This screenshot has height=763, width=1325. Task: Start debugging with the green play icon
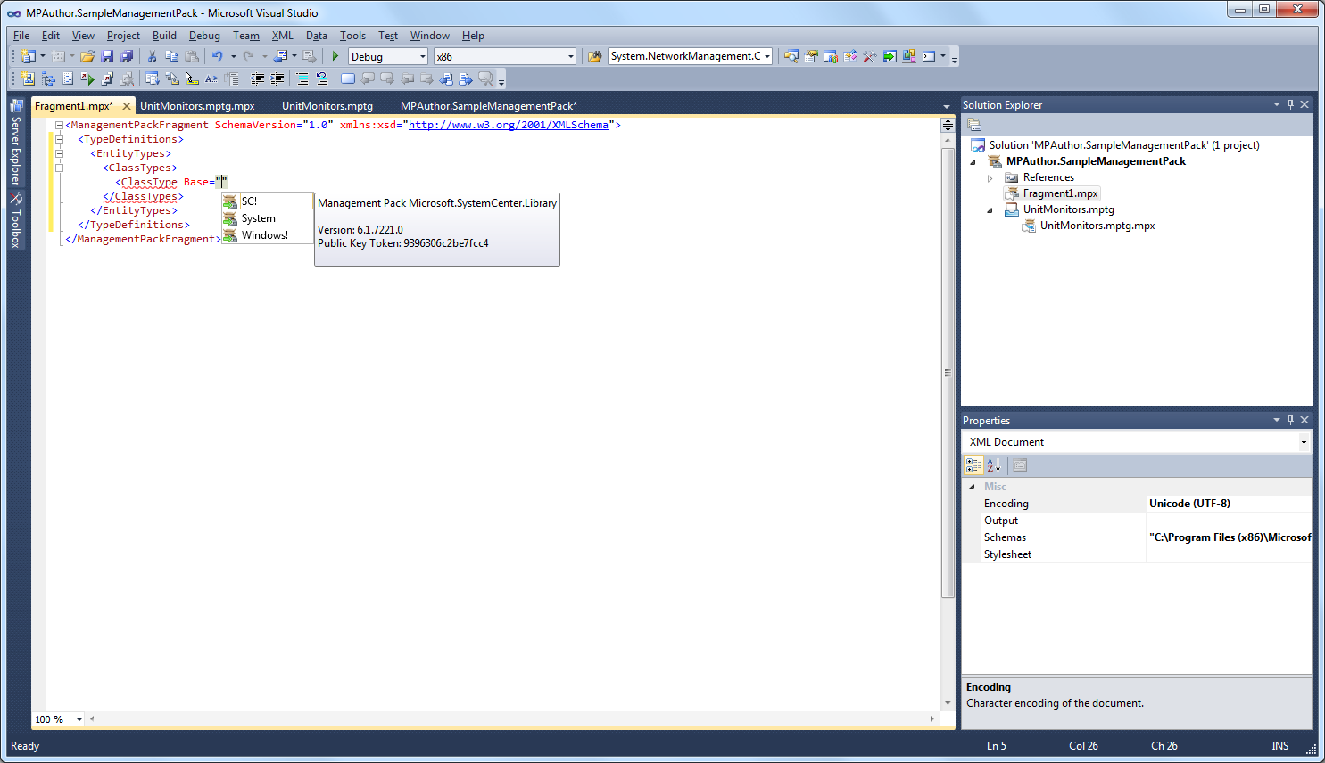coord(335,56)
